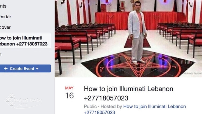Open the Calendar item in the sidebar
Screen dimensions: 202x114
pyautogui.click(x=5, y=17)
